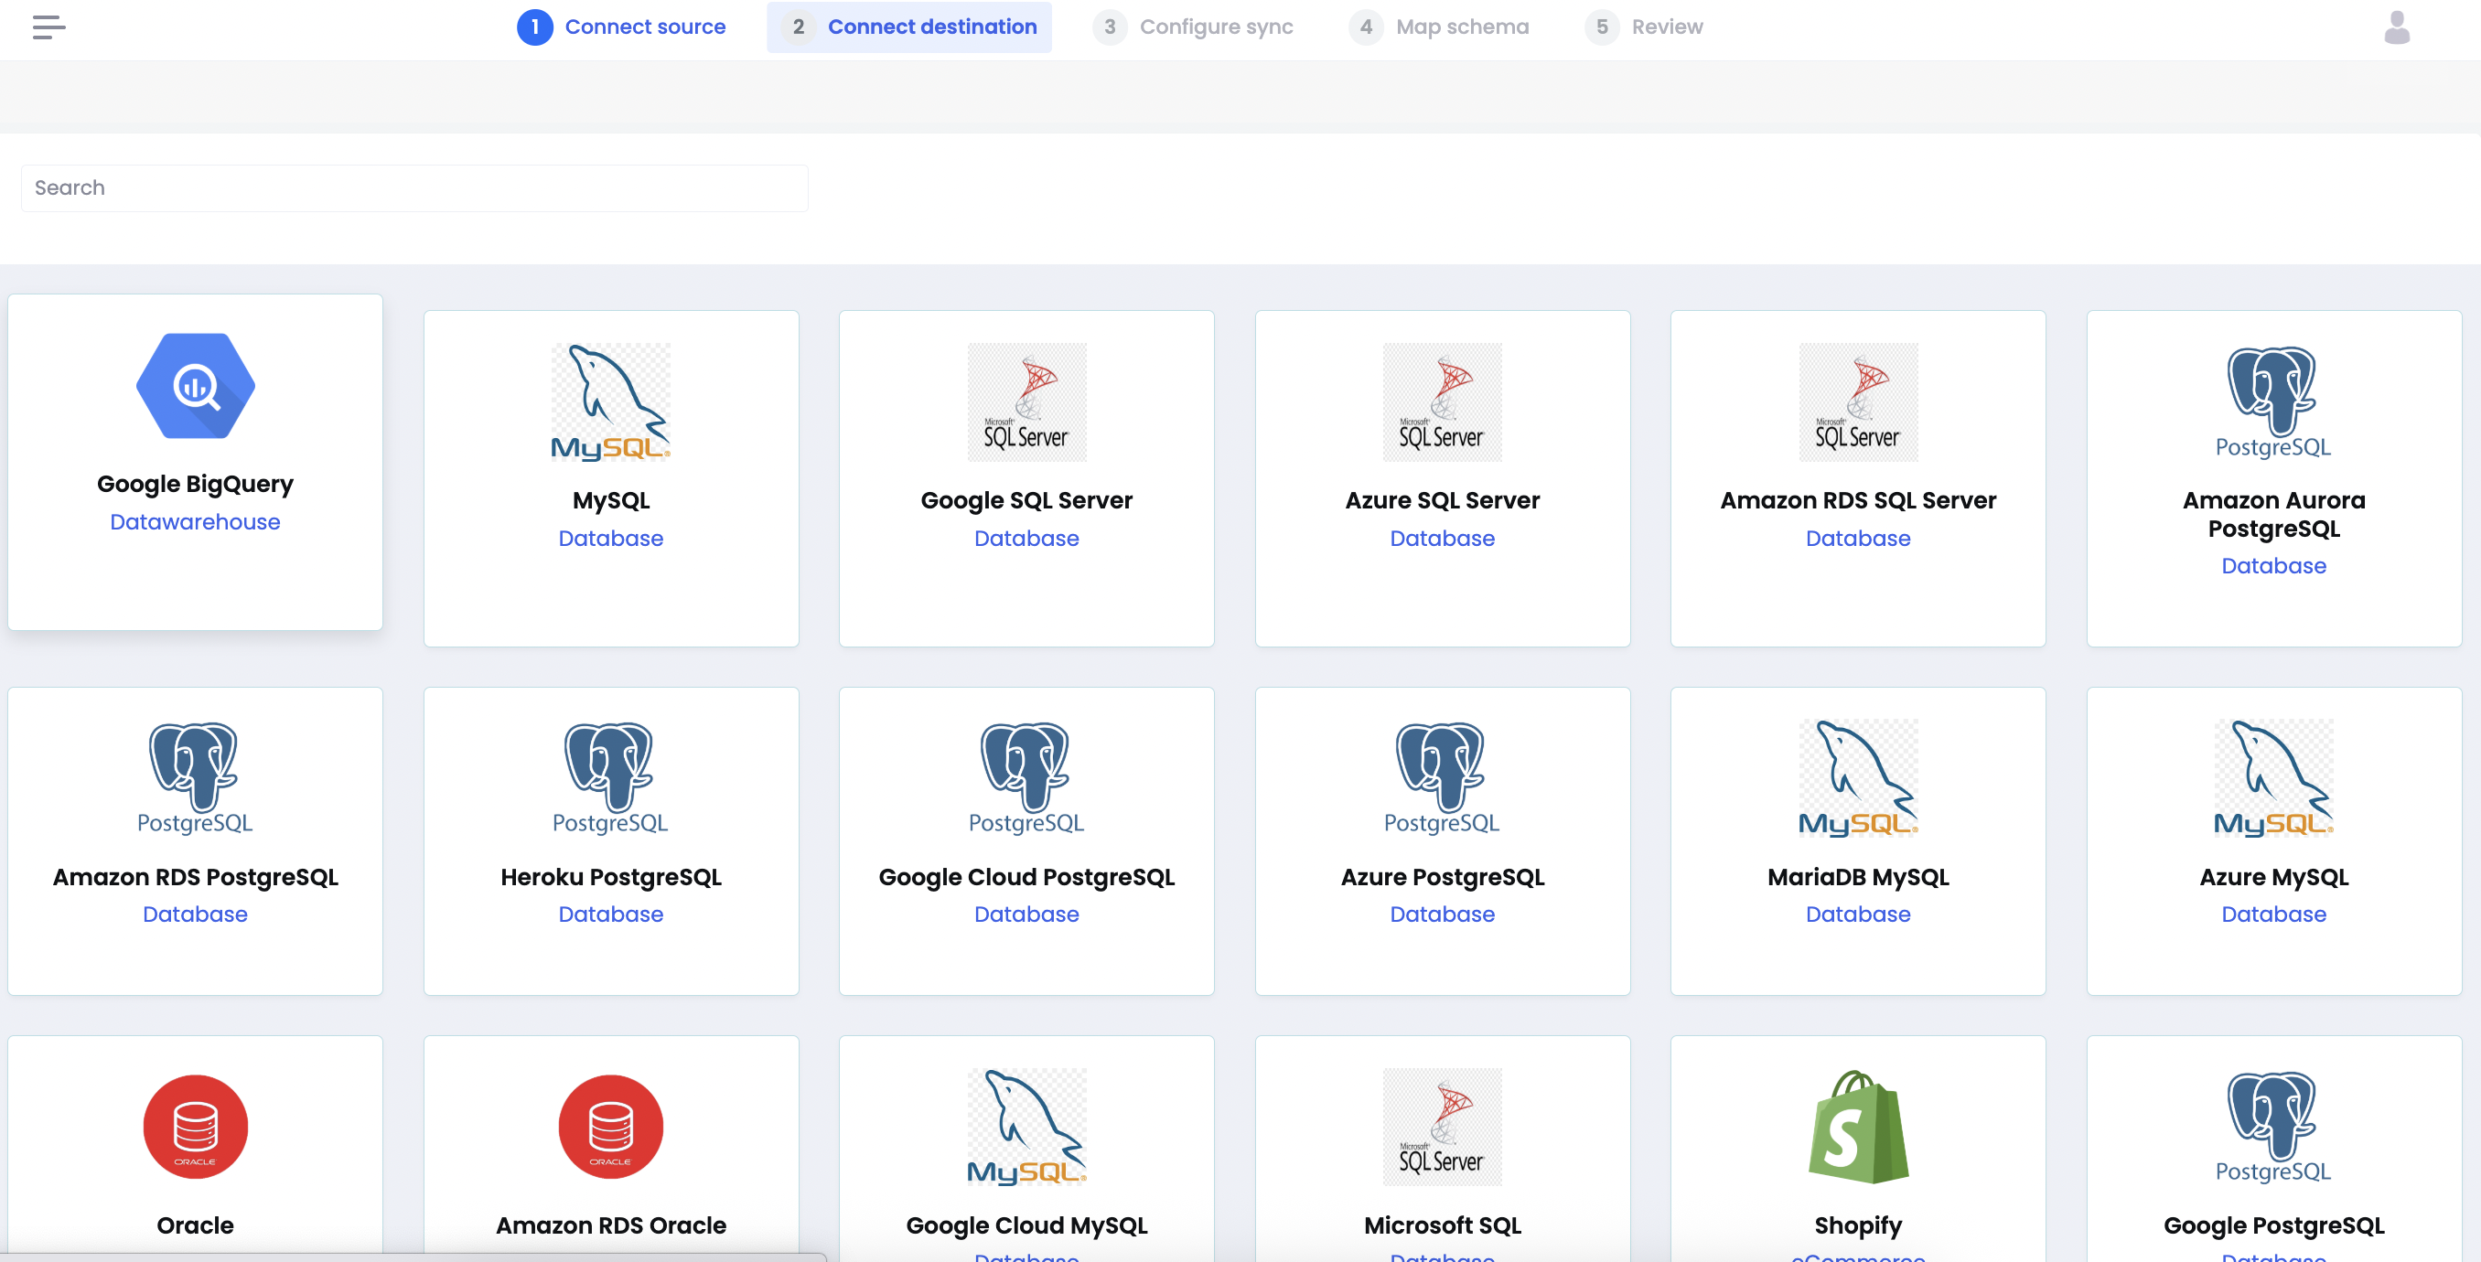This screenshot has height=1262, width=2481.
Task: Jump to step 4 Map schema
Action: coord(1439,27)
